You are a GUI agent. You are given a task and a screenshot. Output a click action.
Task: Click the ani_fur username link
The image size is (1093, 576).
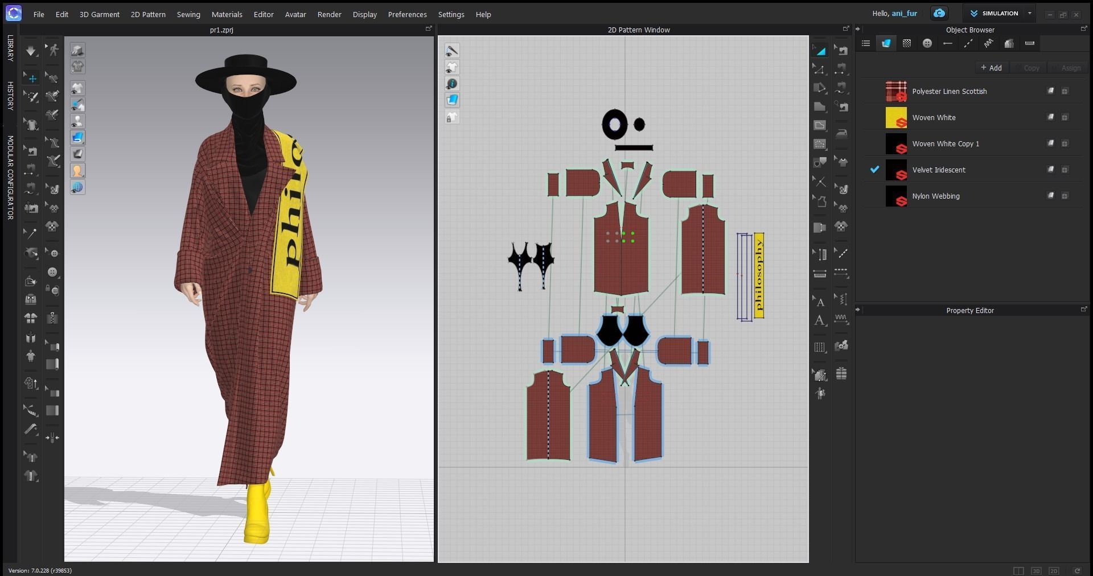click(x=905, y=13)
